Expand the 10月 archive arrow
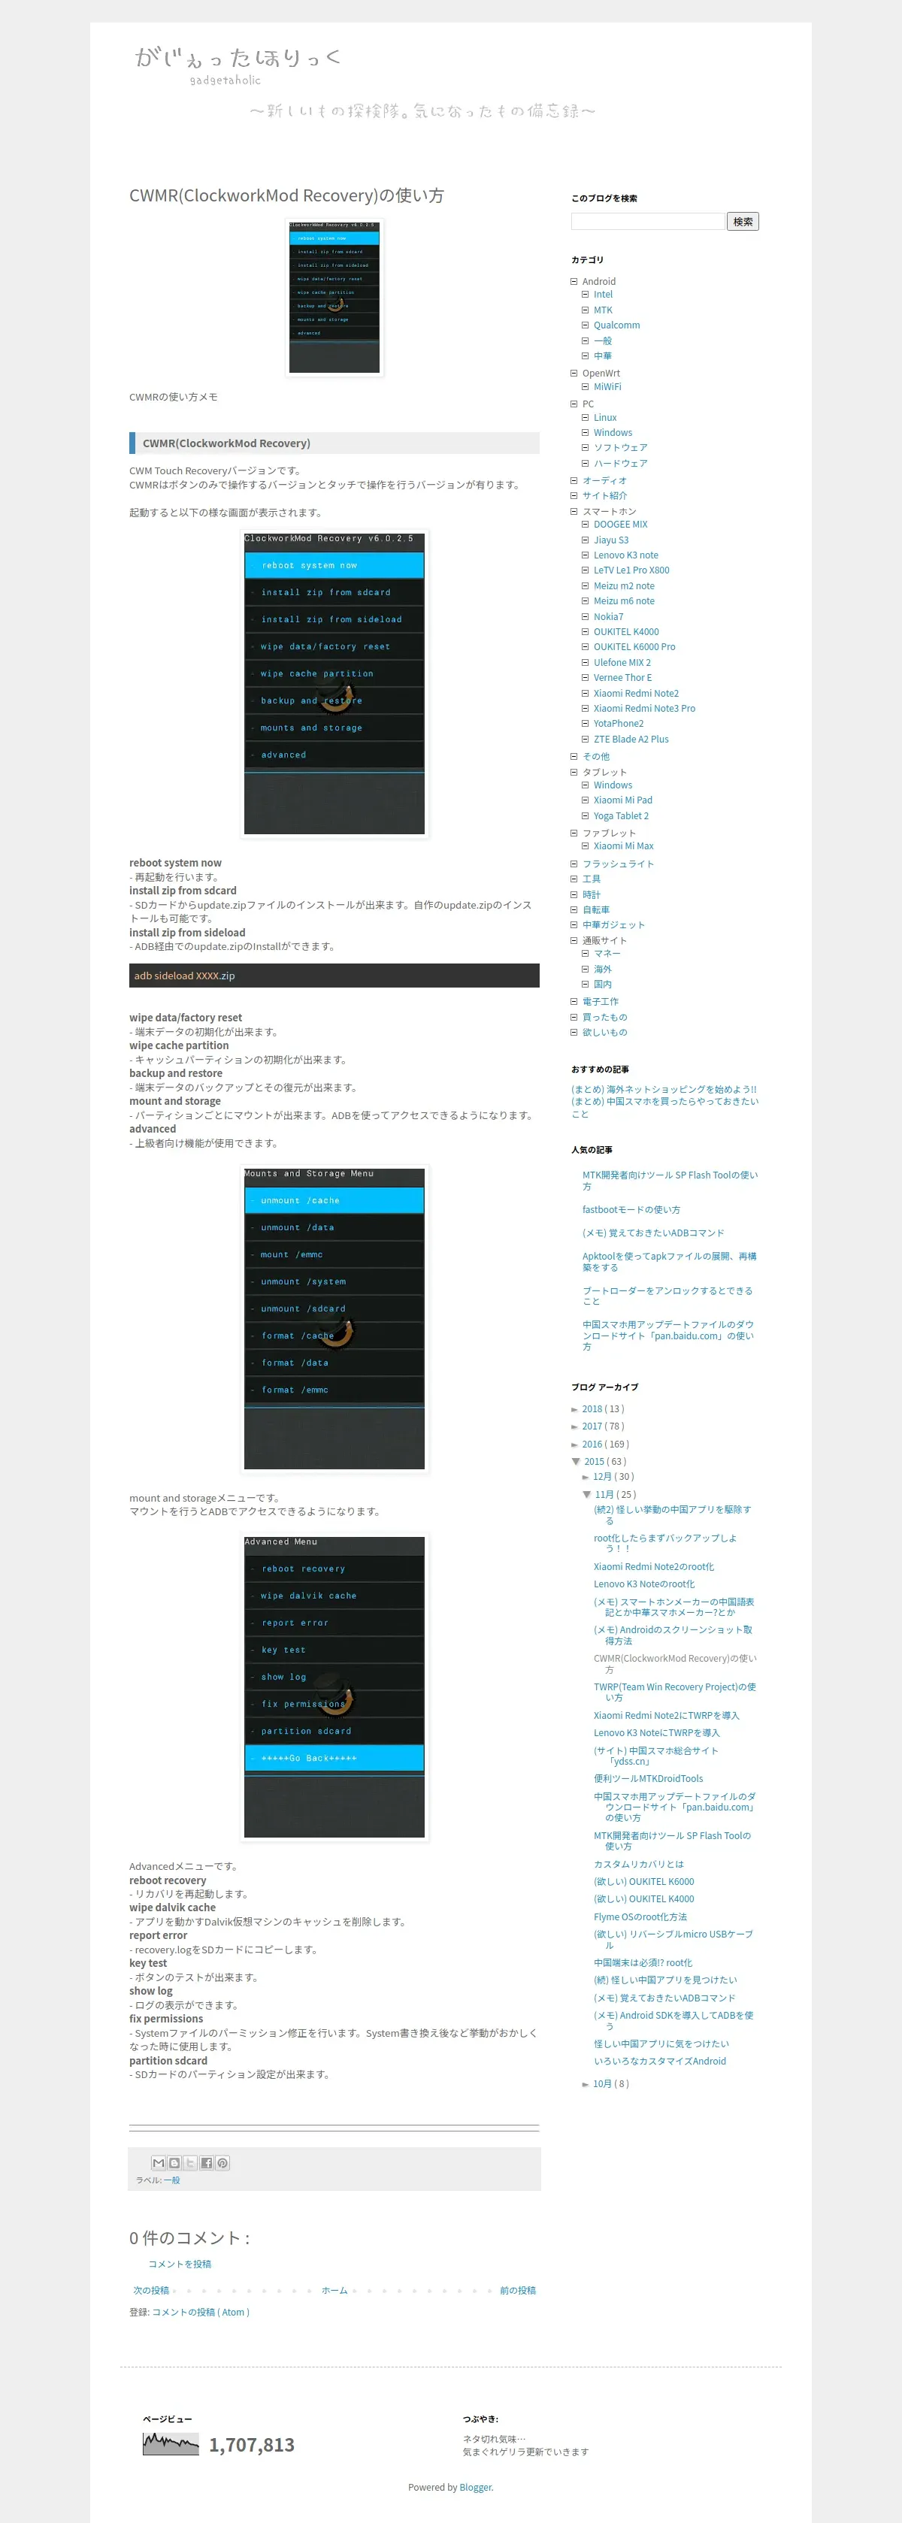This screenshot has width=902, height=2523. (586, 2084)
